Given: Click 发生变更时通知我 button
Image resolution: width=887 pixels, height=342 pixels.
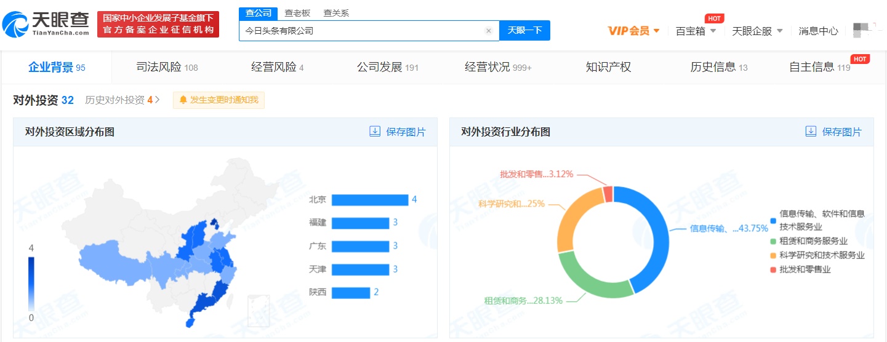Looking at the screenshot, I should (219, 100).
